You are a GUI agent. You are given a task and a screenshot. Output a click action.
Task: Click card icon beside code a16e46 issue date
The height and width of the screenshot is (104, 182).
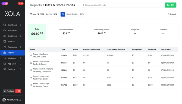[162, 77]
